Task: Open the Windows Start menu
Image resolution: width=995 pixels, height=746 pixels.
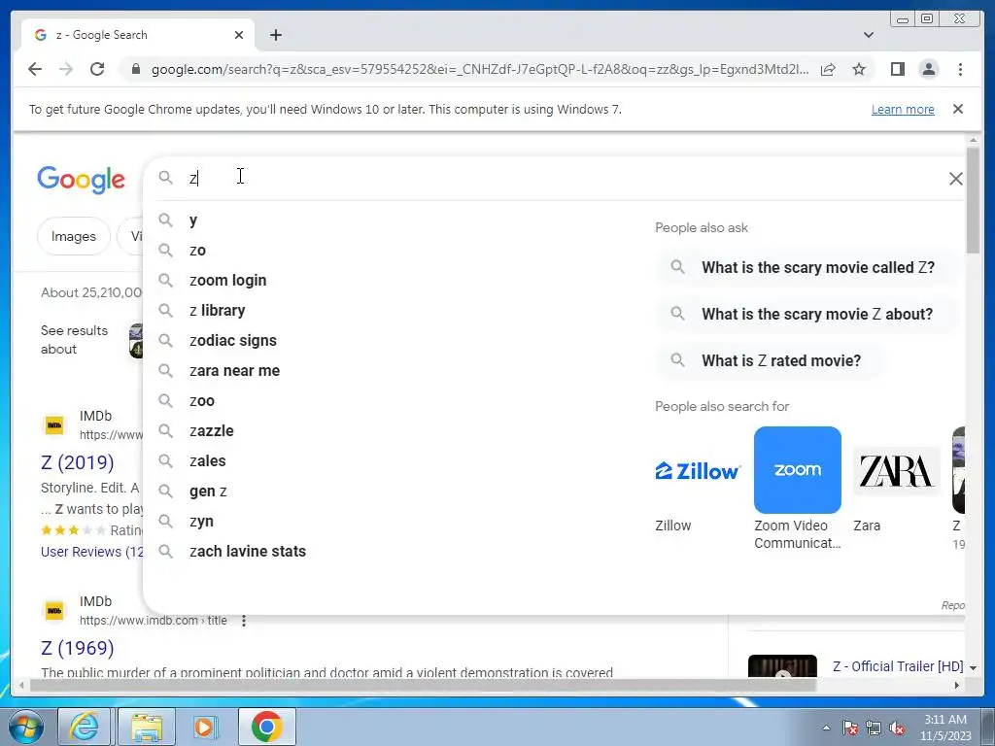Action: tap(25, 727)
